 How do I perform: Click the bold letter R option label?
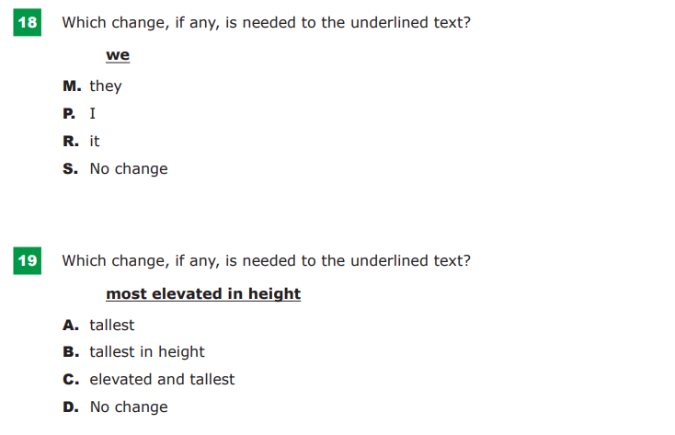click(x=69, y=142)
